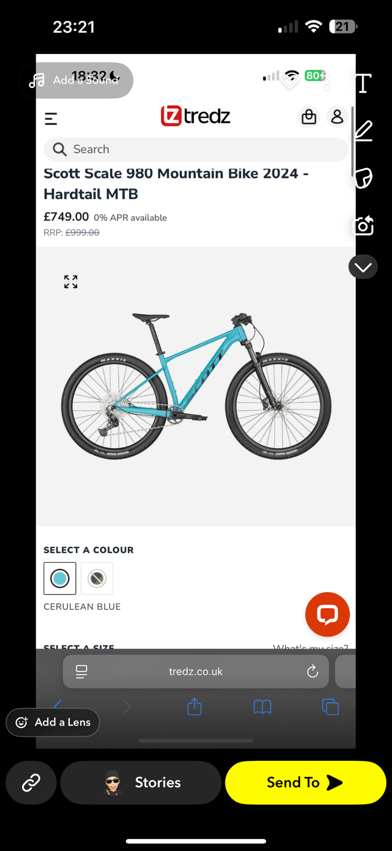The image size is (392, 851).
Task: Collapse the sidebar with the down chevron
Action: pyautogui.click(x=363, y=266)
